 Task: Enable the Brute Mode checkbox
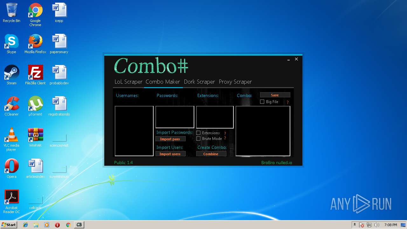pyautogui.click(x=198, y=139)
